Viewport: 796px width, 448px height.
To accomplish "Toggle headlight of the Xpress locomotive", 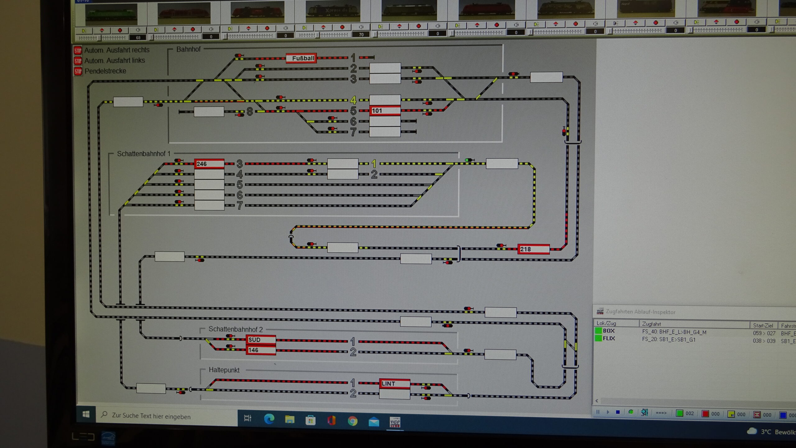I will [x=304, y=28].
